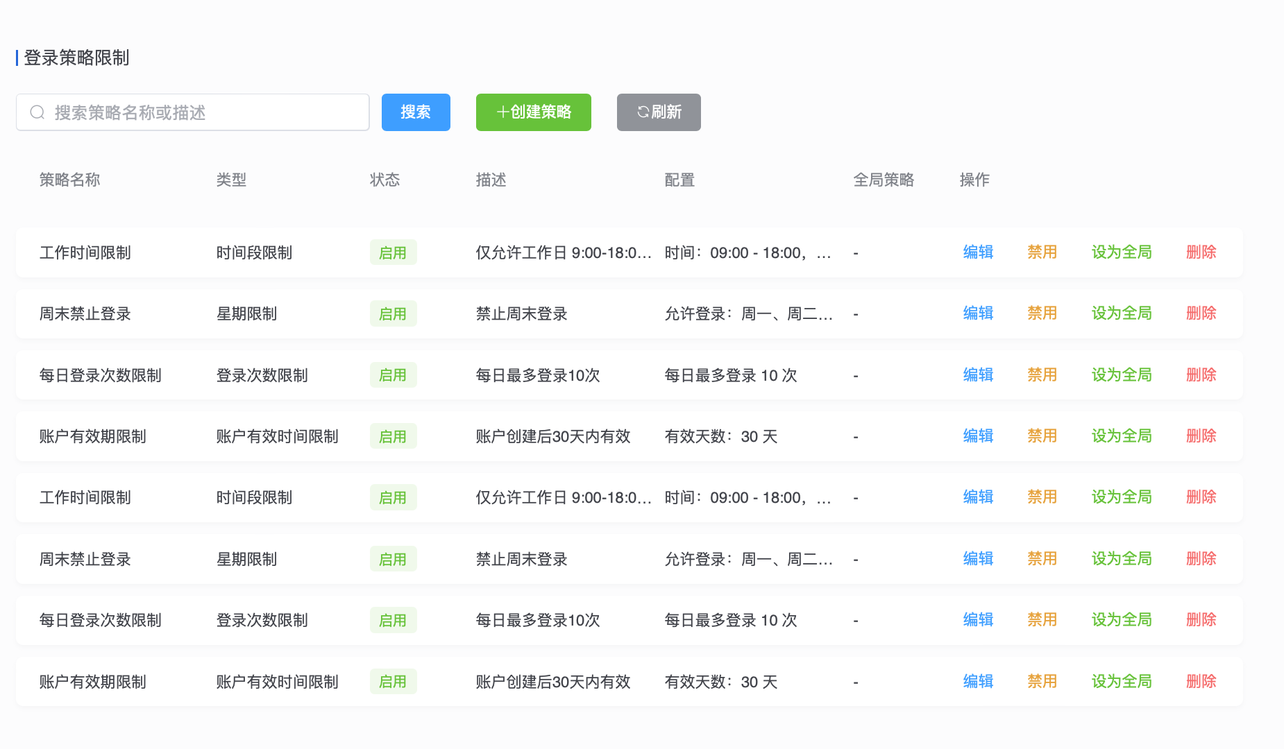This screenshot has height=749, width=1284.
Task: Set the first 每日登录次数限制 policy as global
Action: click(1121, 375)
